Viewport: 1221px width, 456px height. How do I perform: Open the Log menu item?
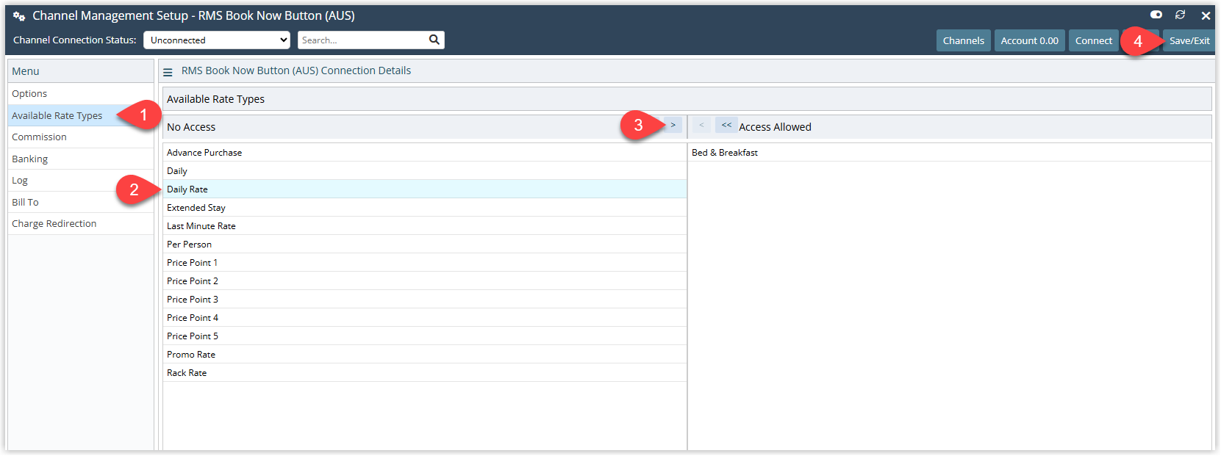[81, 180]
